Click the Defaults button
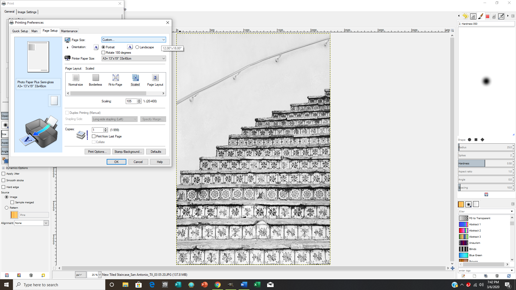The image size is (516, 290). (x=156, y=152)
